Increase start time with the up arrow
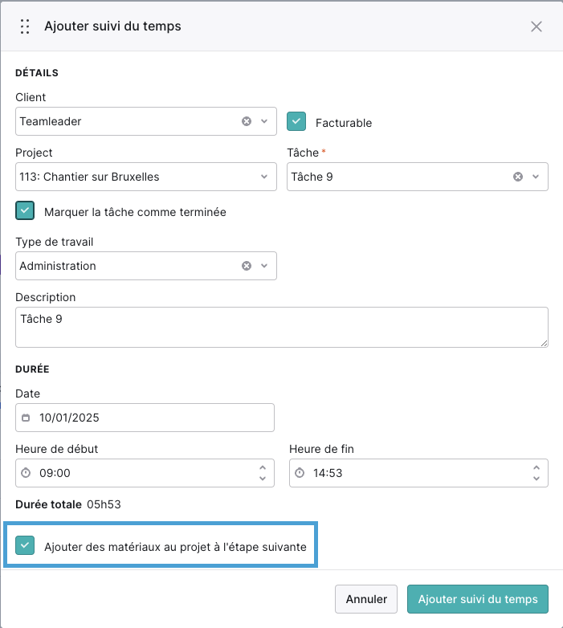The height and width of the screenshot is (628, 563). (263, 468)
